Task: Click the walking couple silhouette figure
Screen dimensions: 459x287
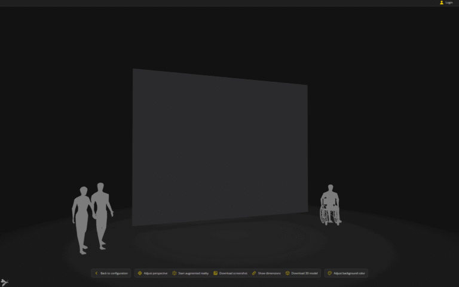Action: pos(92,218)
